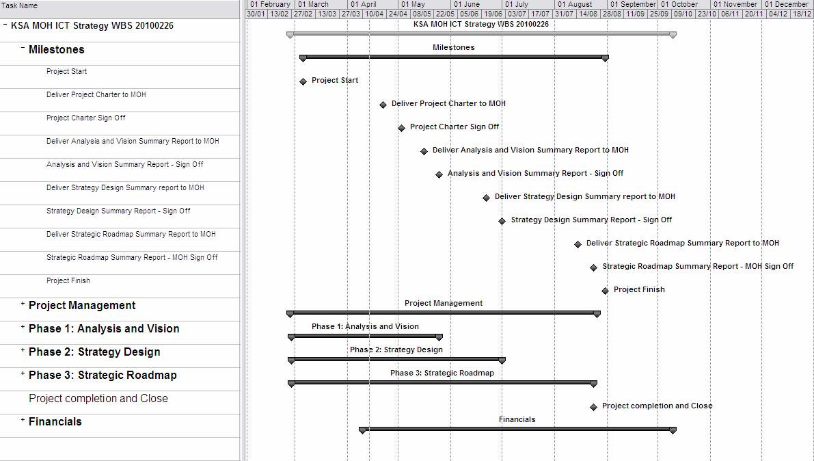The height and width of the screenshot is (461, 814).
Task: Expand the Financials group
Action: [x=23, y=420]
